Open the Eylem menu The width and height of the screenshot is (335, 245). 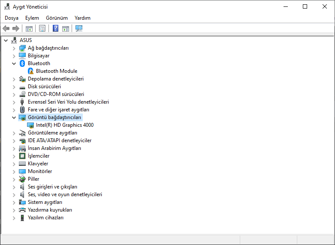pyautogui.click(x=32, y=18)
